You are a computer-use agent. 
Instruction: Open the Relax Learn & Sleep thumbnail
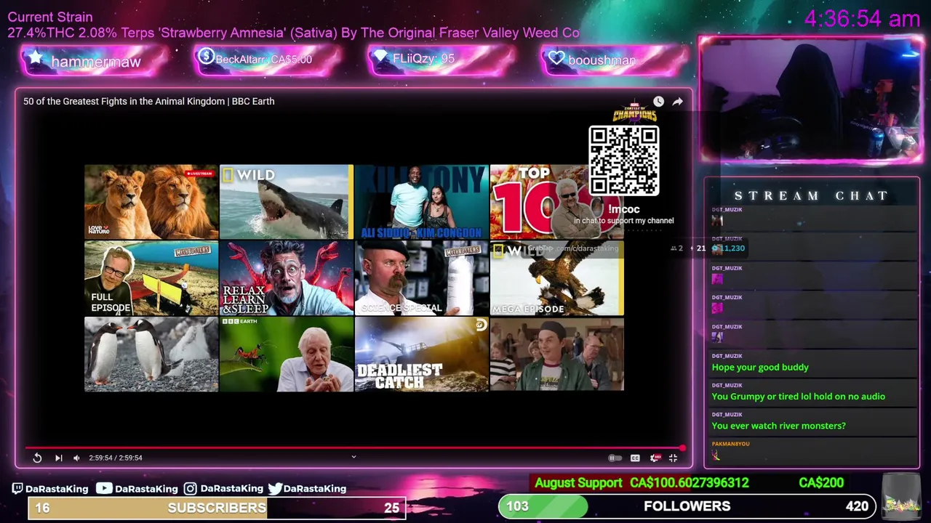coord(287,278)
